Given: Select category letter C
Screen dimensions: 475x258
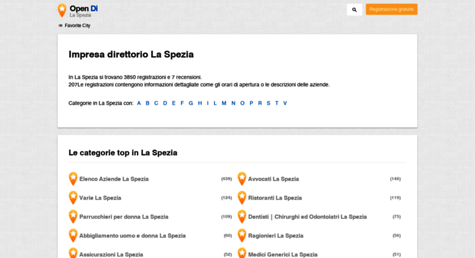Looking at the screenshot, I should click(156, 103).
